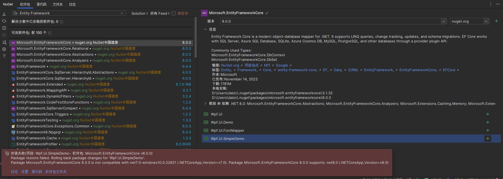
Task: Clear the Entity Framework search text
Action: pos(122,13)
